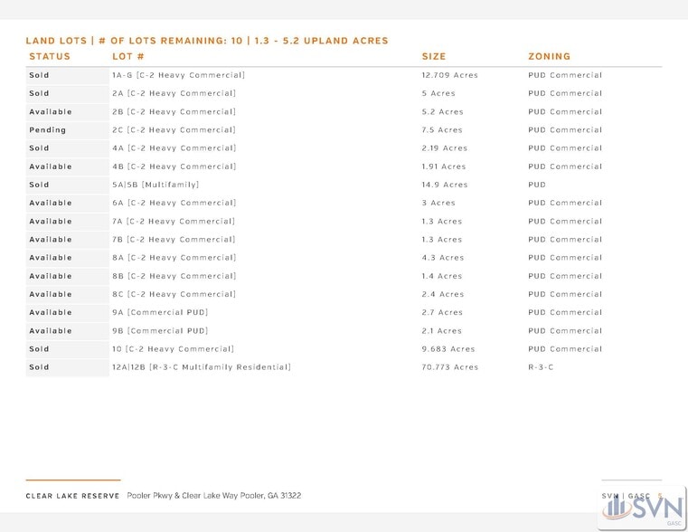This screenshot has height=532, width=688.
Task: Select the Pending status for lot 2C
Action: tap(47, 130)
